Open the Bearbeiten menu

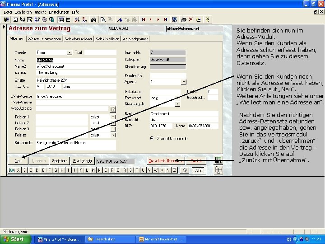23,12
